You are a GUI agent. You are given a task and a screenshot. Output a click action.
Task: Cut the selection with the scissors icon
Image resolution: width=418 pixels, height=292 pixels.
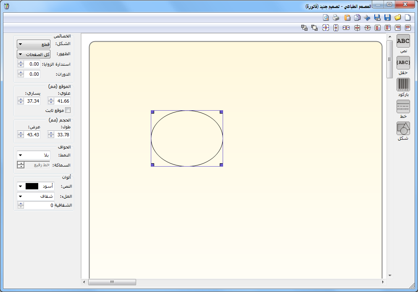367,18
